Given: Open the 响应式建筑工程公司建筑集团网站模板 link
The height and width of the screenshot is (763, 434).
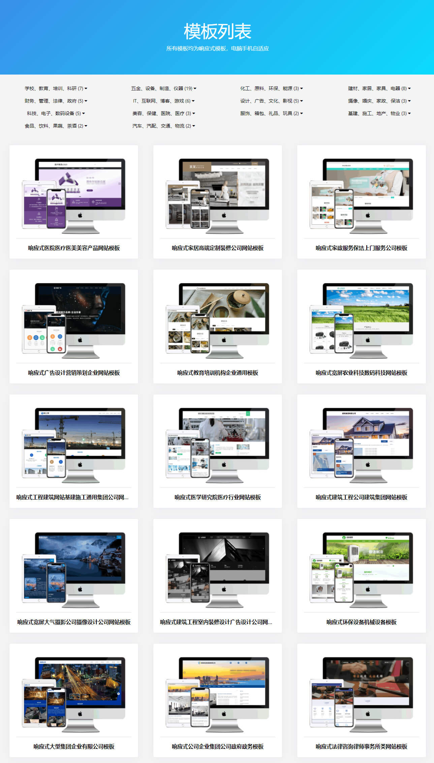Looking at the screenshot, I should [x=362, y=498].
